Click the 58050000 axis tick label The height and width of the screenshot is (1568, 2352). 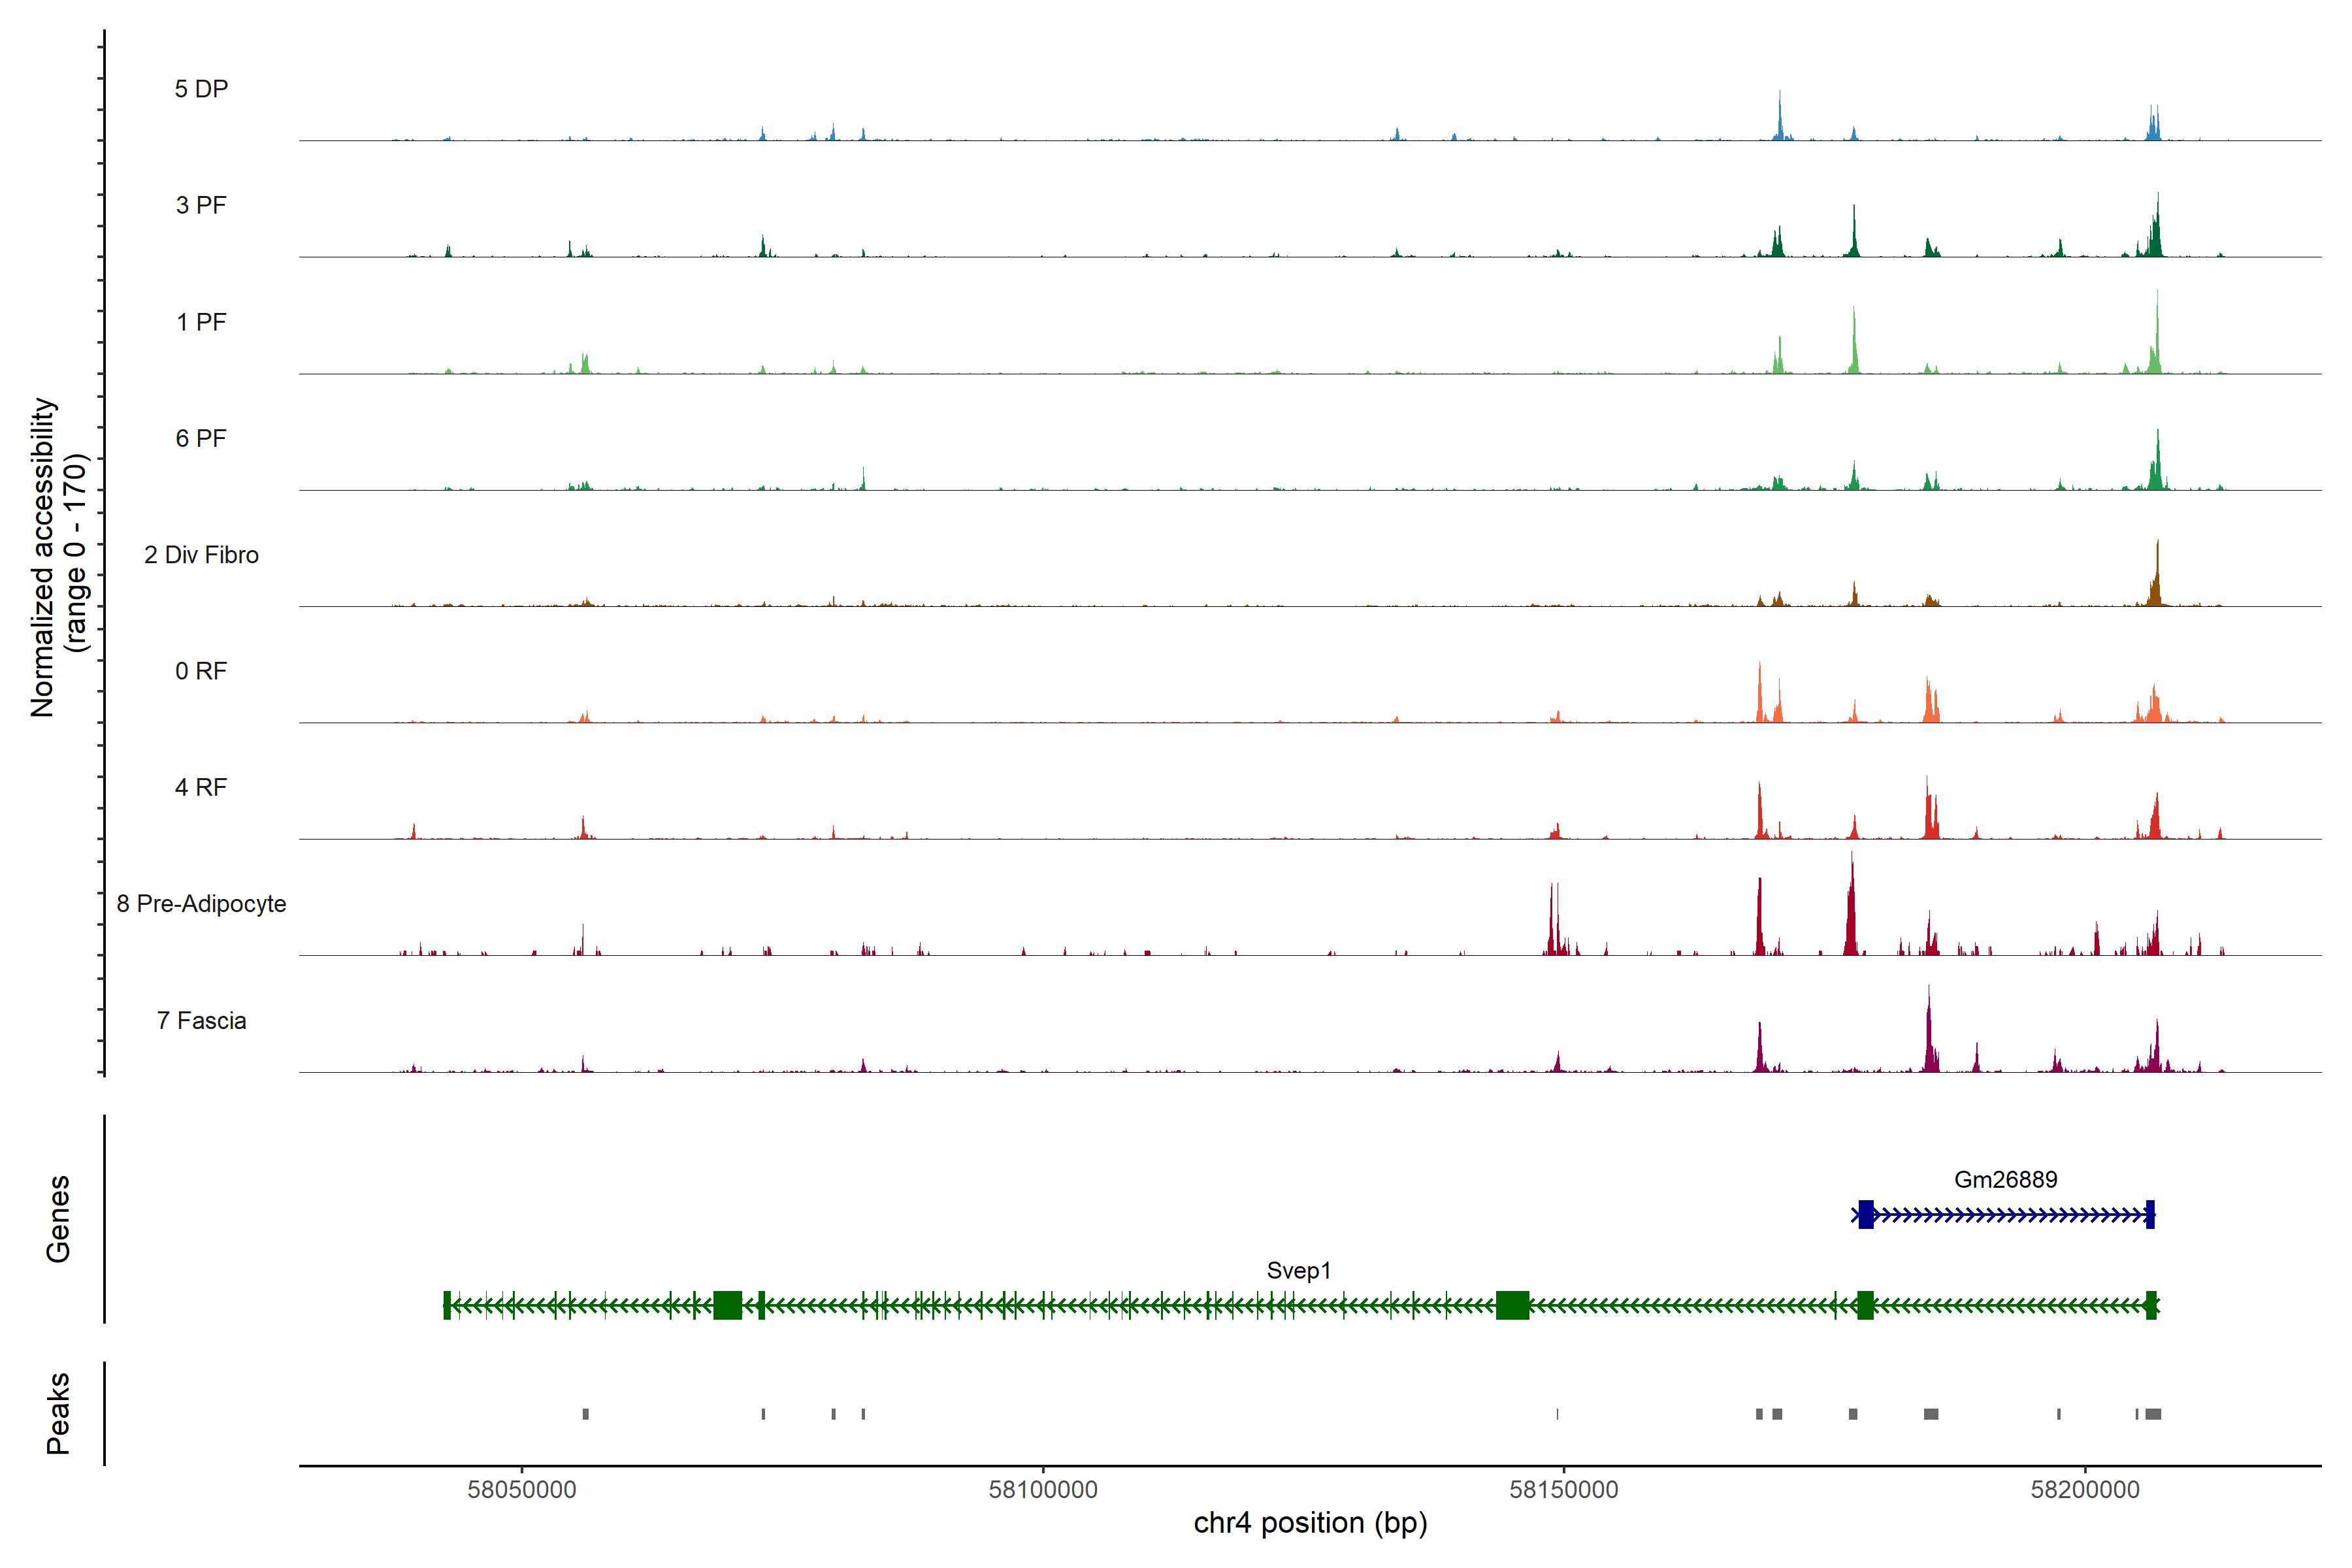(x=521, y=1489)
